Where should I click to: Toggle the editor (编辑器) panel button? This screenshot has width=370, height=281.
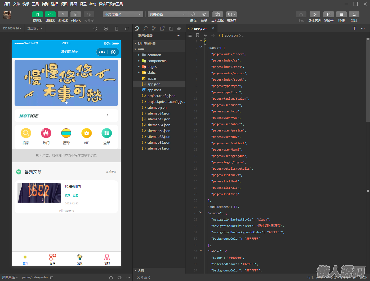[50, 14]
